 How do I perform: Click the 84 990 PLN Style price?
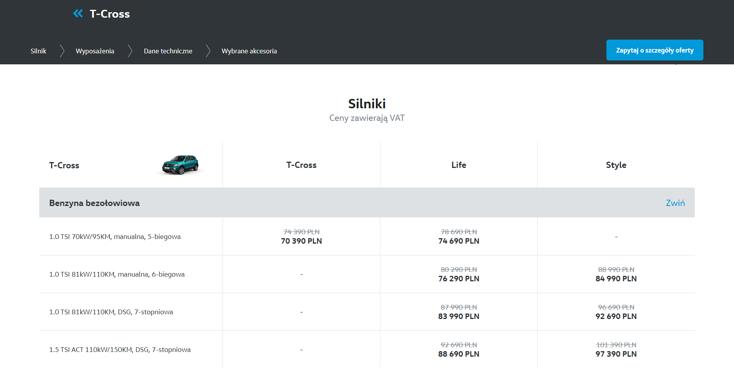(x=616, y=279)
